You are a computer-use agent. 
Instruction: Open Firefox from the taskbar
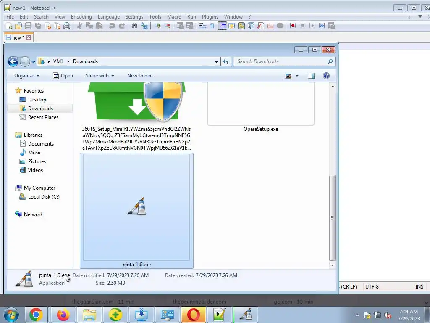(x=63, y=315)
